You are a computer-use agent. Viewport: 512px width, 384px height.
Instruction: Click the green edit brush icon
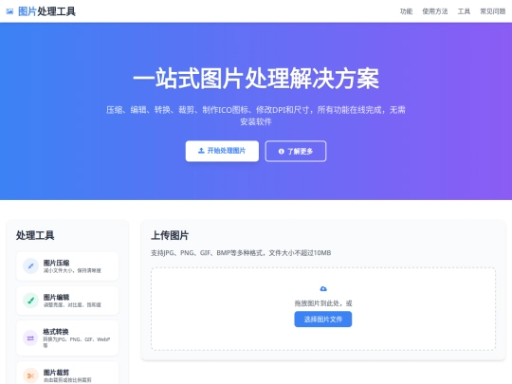click(30, 301)
